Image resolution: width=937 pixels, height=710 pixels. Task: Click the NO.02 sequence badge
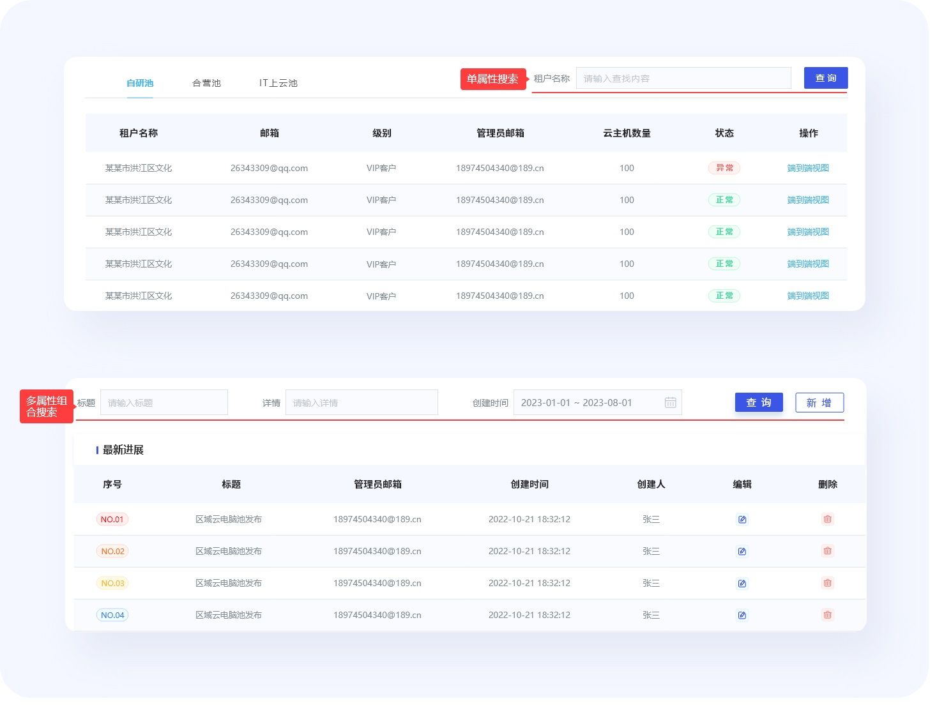[112, 551]
